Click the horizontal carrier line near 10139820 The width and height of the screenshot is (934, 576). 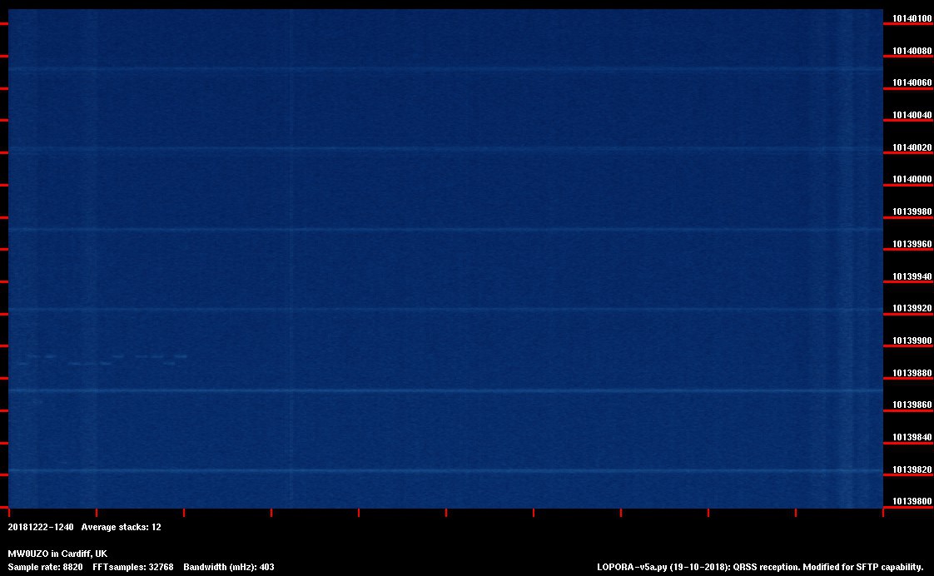441,471
